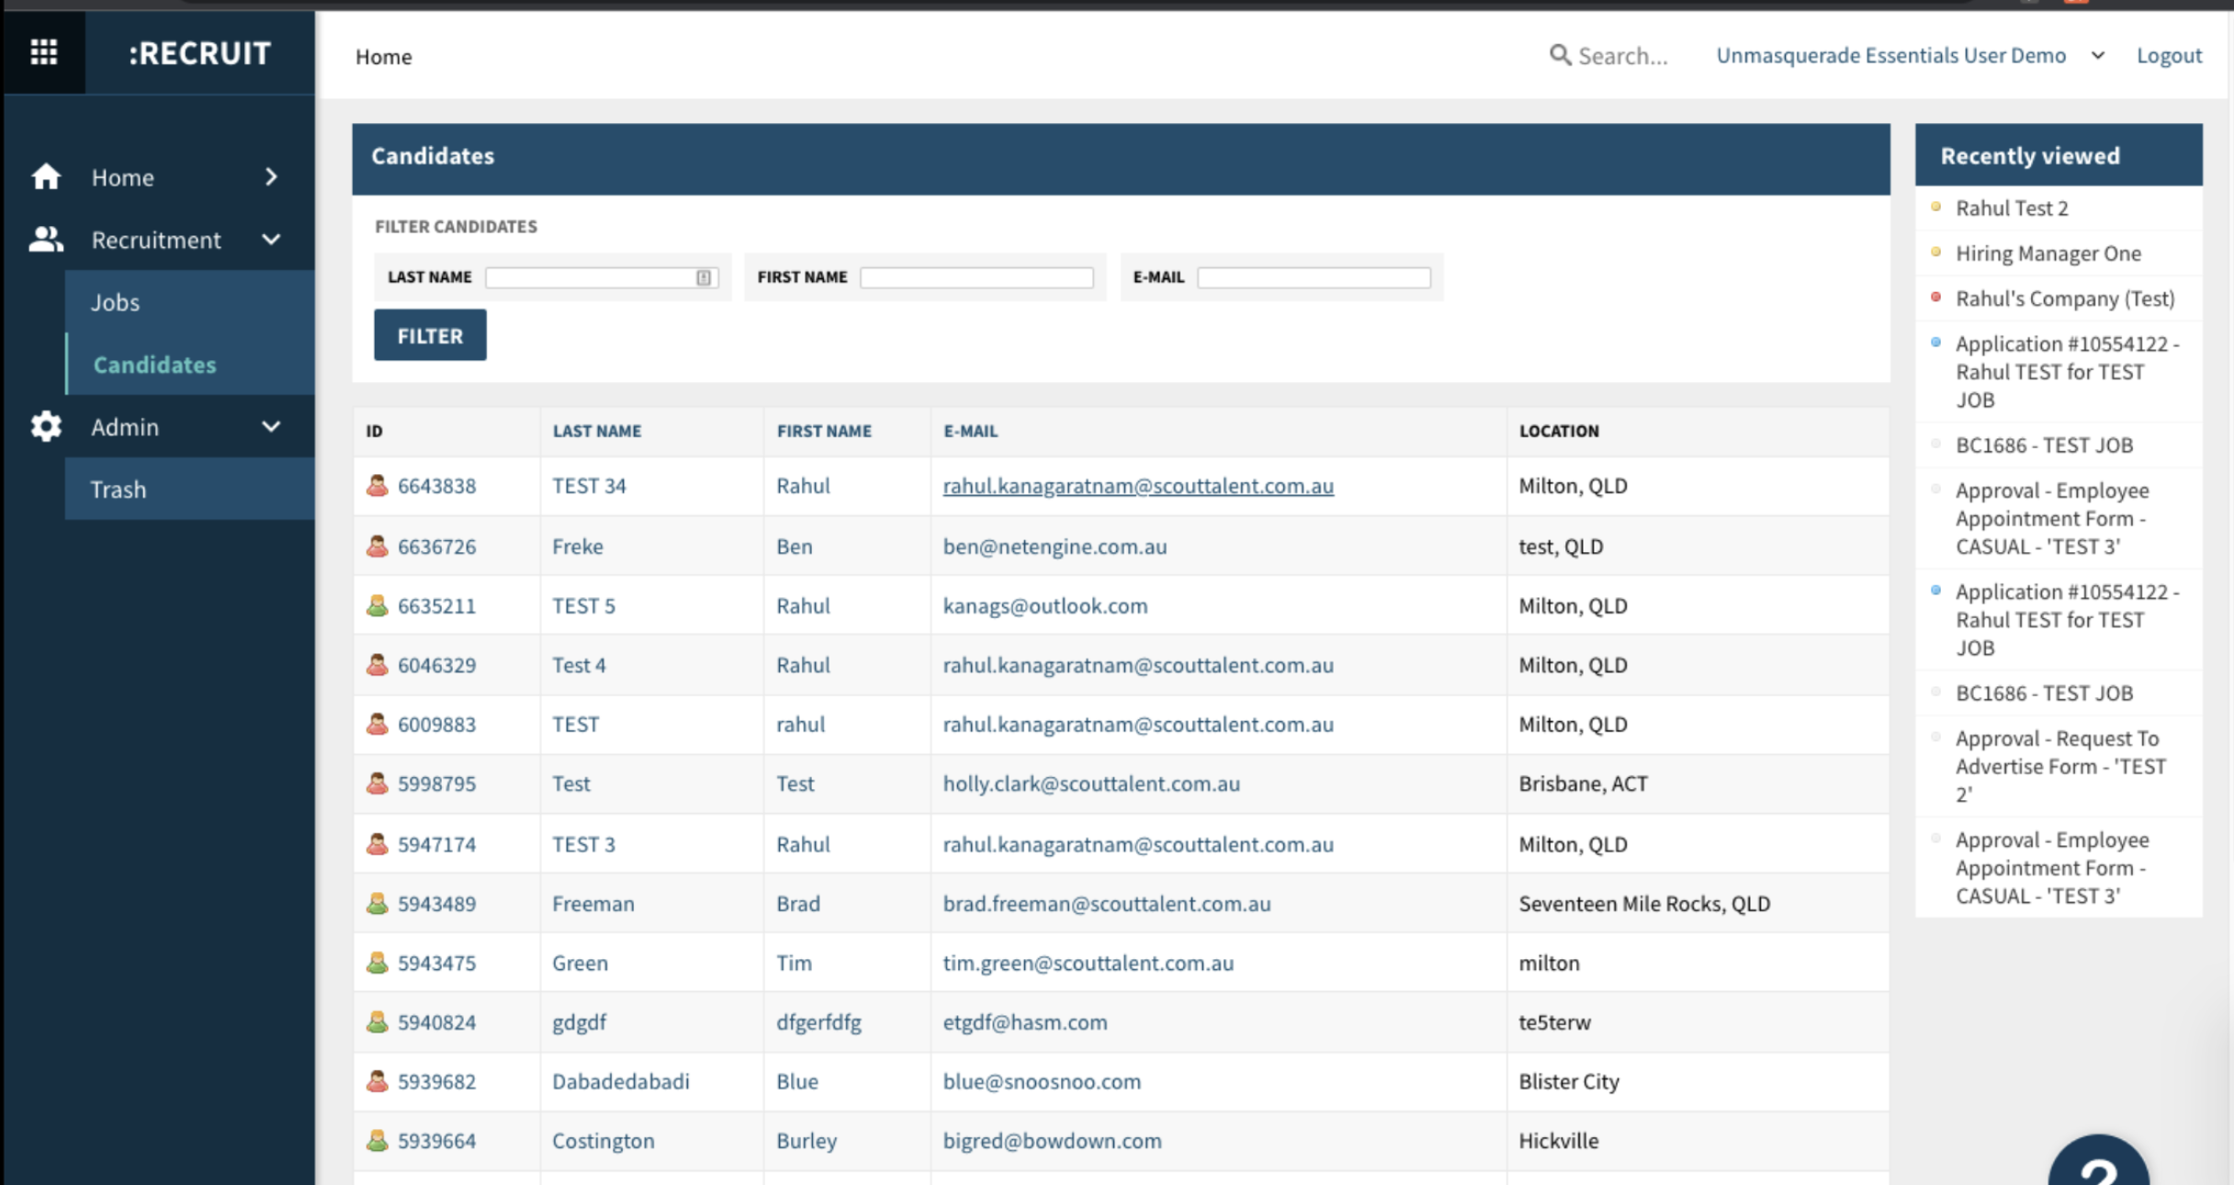Click the autofill icon in Last Name field
This screenshot has width=2234, height=1185.
pyautogui.click(x=704, y=277)
